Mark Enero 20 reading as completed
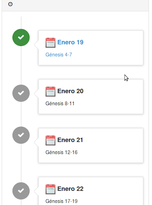152x205 pixels. click(21, 93)
